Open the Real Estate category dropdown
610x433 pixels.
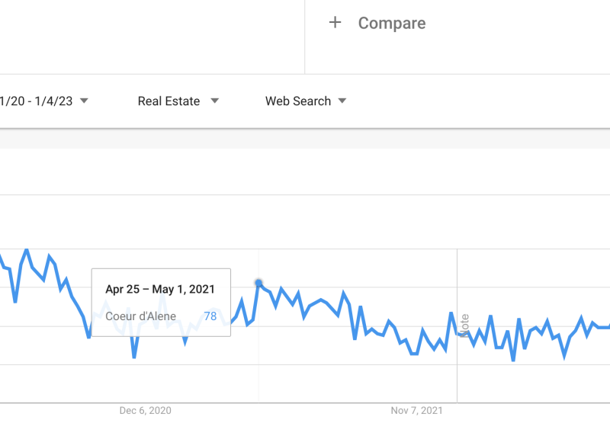click(x=169, y=101)
